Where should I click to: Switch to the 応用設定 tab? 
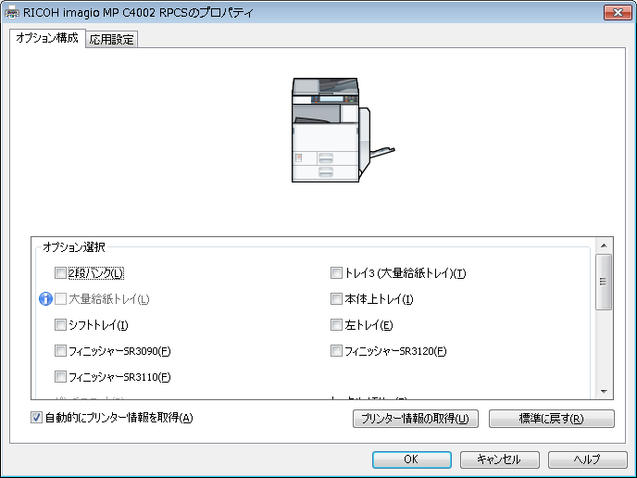click(x=112, y=40)
